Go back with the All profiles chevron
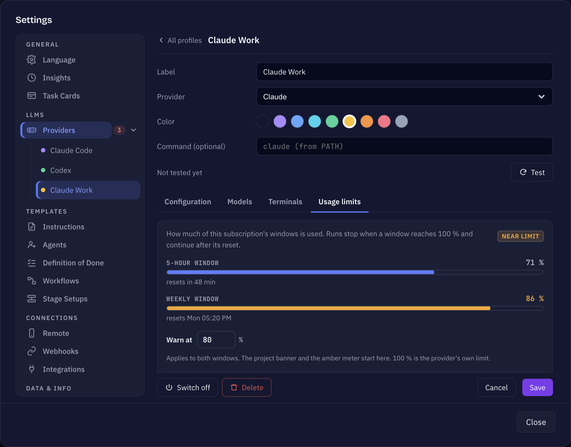 pyautogui.click(x=161, y=40)
